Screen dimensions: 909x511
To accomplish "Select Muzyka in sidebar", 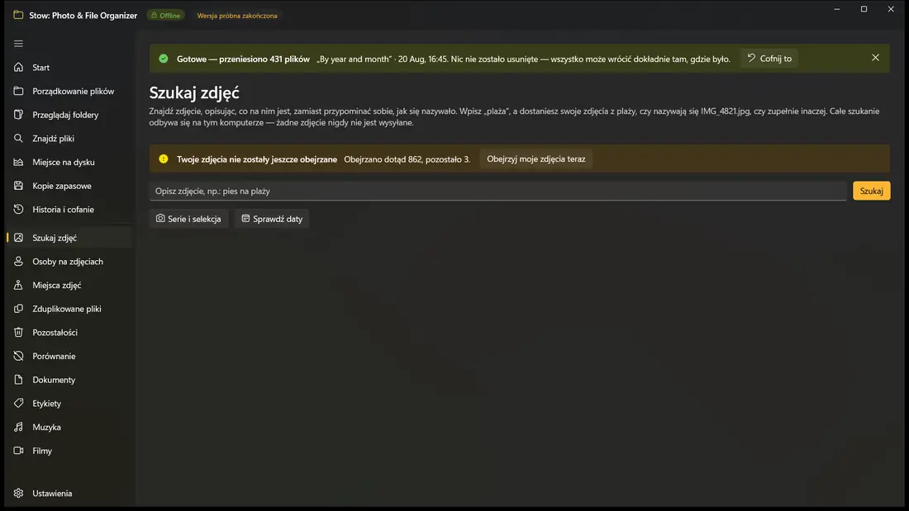I will (x=69, y=427).
